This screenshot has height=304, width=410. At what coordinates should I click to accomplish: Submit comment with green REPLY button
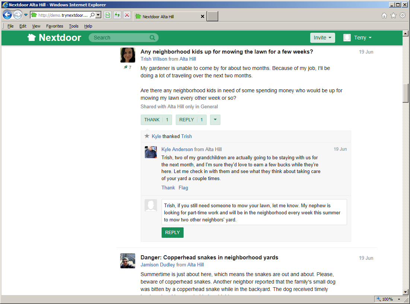pos(172,233)
